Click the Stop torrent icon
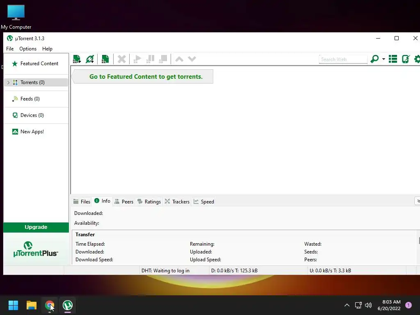The height and width of the screenshot is (315, 420). (x=163, y=59)
